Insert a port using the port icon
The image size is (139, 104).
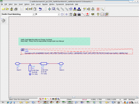(x=62, y=14)
